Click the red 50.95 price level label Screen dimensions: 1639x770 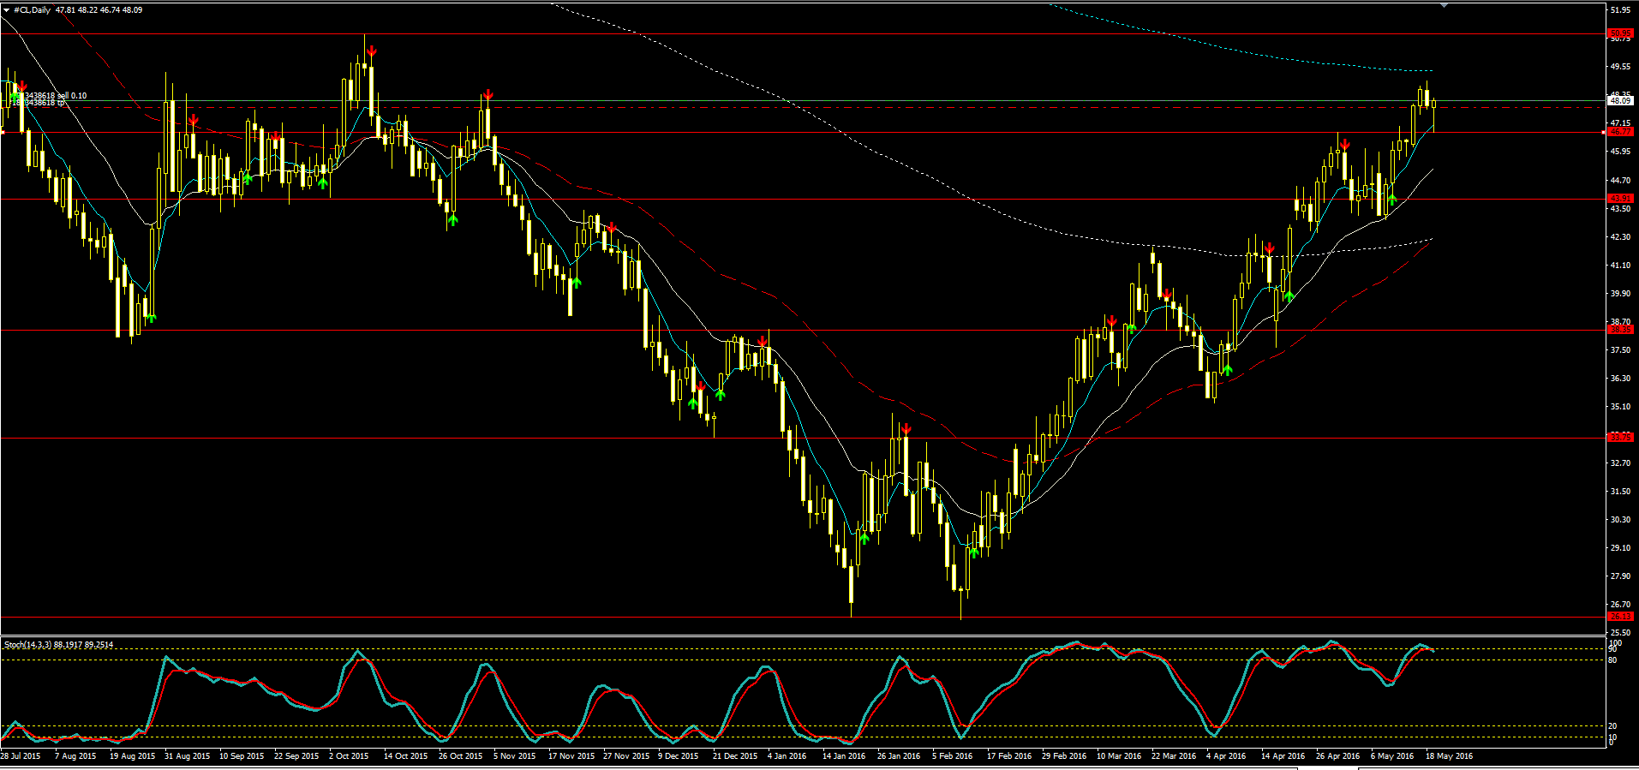click(1621, 33)
